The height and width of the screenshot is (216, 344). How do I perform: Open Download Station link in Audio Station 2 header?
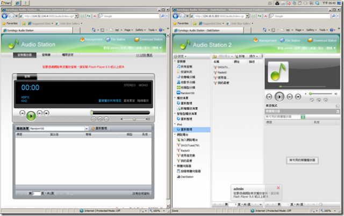322,41
